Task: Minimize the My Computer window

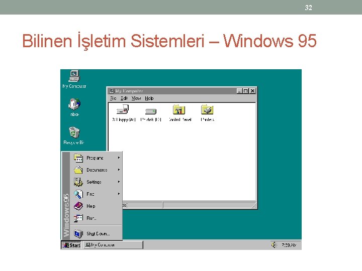Action: (239, 91)
